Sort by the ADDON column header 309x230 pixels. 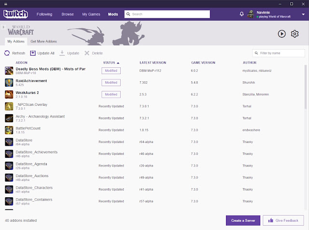21,63
